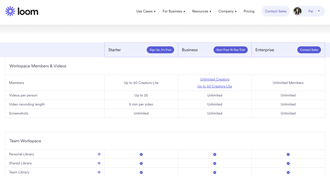Image resolution: width=330 pixels, height=176 pixels.
Task: Open the Fei account dropdown arrow
Action: (x=319, y=11)
